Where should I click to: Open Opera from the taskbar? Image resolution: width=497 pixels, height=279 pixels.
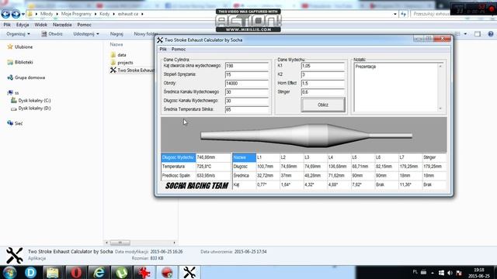coord(76,272)
